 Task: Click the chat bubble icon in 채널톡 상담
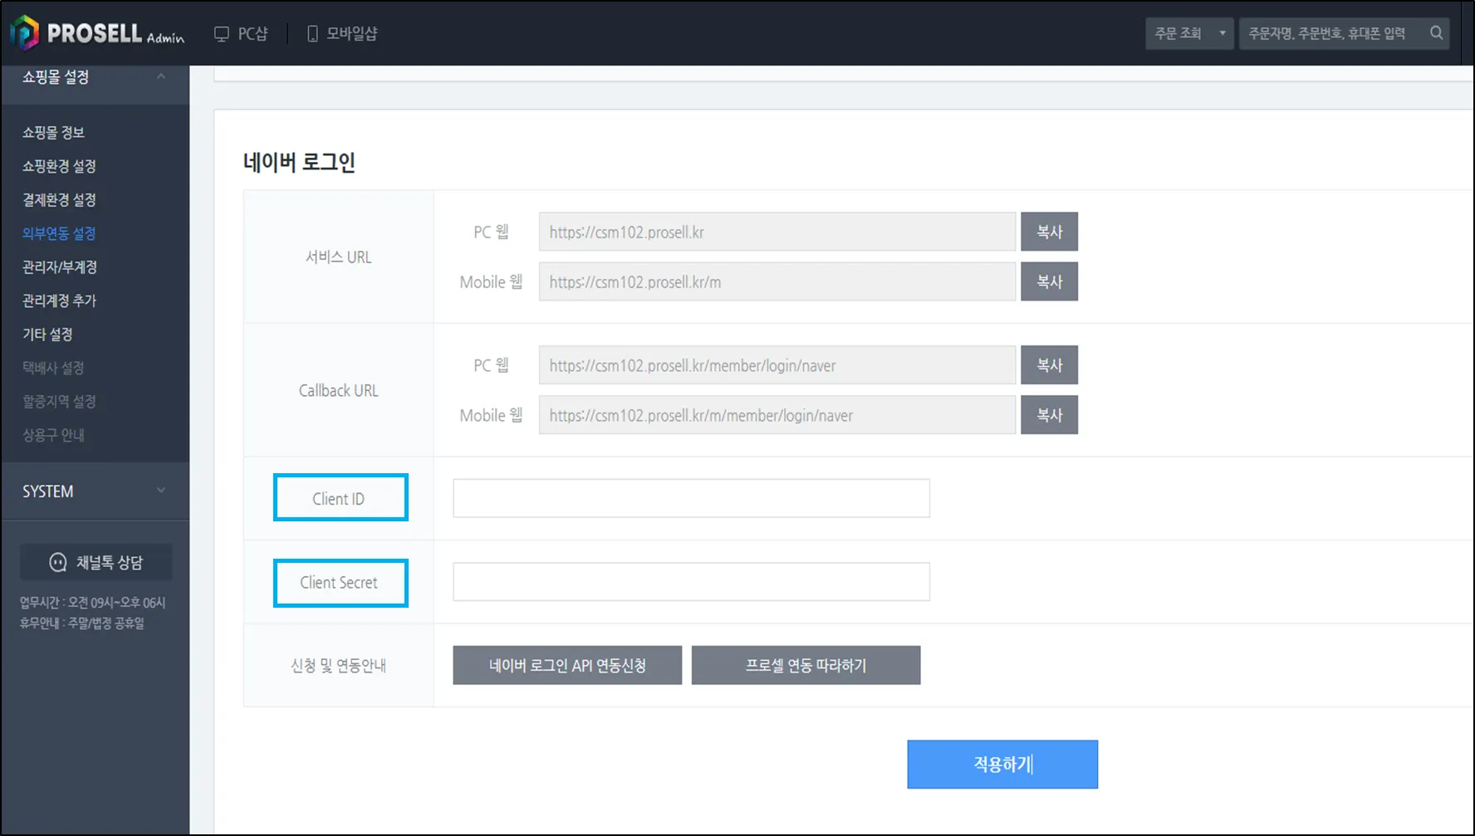[x=58, y=563]
